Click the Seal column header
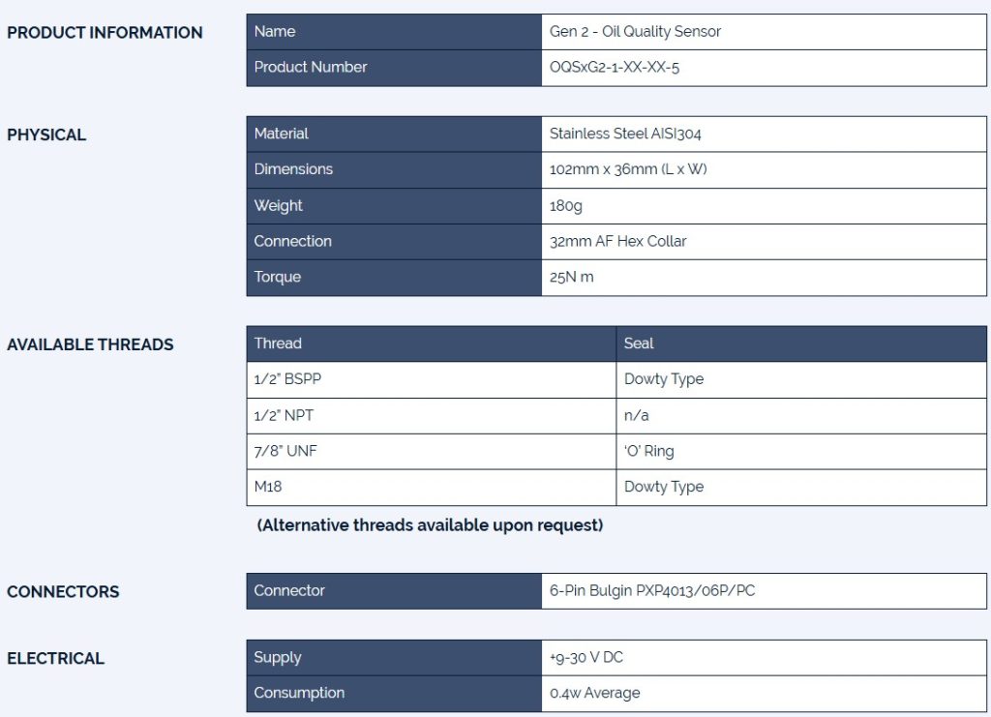 point(639,344)
